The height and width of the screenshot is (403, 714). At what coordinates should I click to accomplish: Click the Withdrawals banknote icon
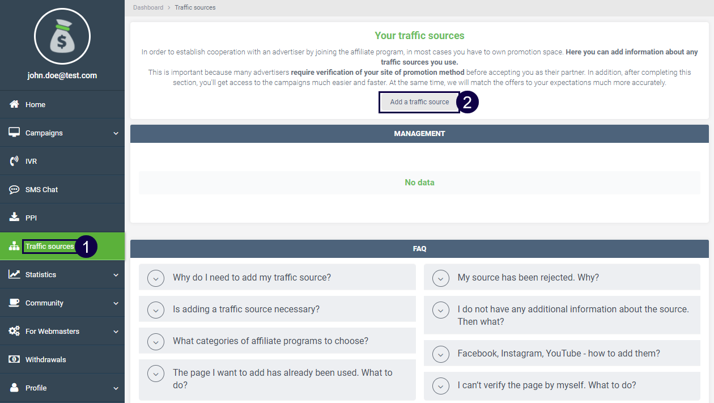tap(14, 359)
